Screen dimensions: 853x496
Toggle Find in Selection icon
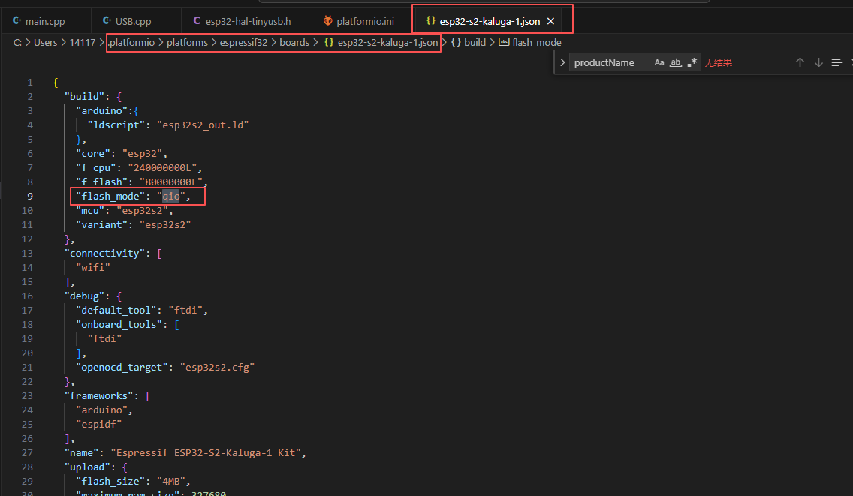(836, 62)
